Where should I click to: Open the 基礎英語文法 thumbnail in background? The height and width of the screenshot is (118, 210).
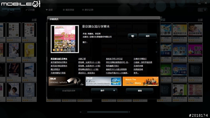(x=180, y=30)
